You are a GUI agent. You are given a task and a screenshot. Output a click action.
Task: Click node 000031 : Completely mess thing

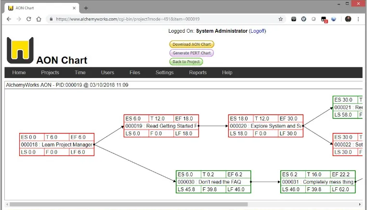318,182
